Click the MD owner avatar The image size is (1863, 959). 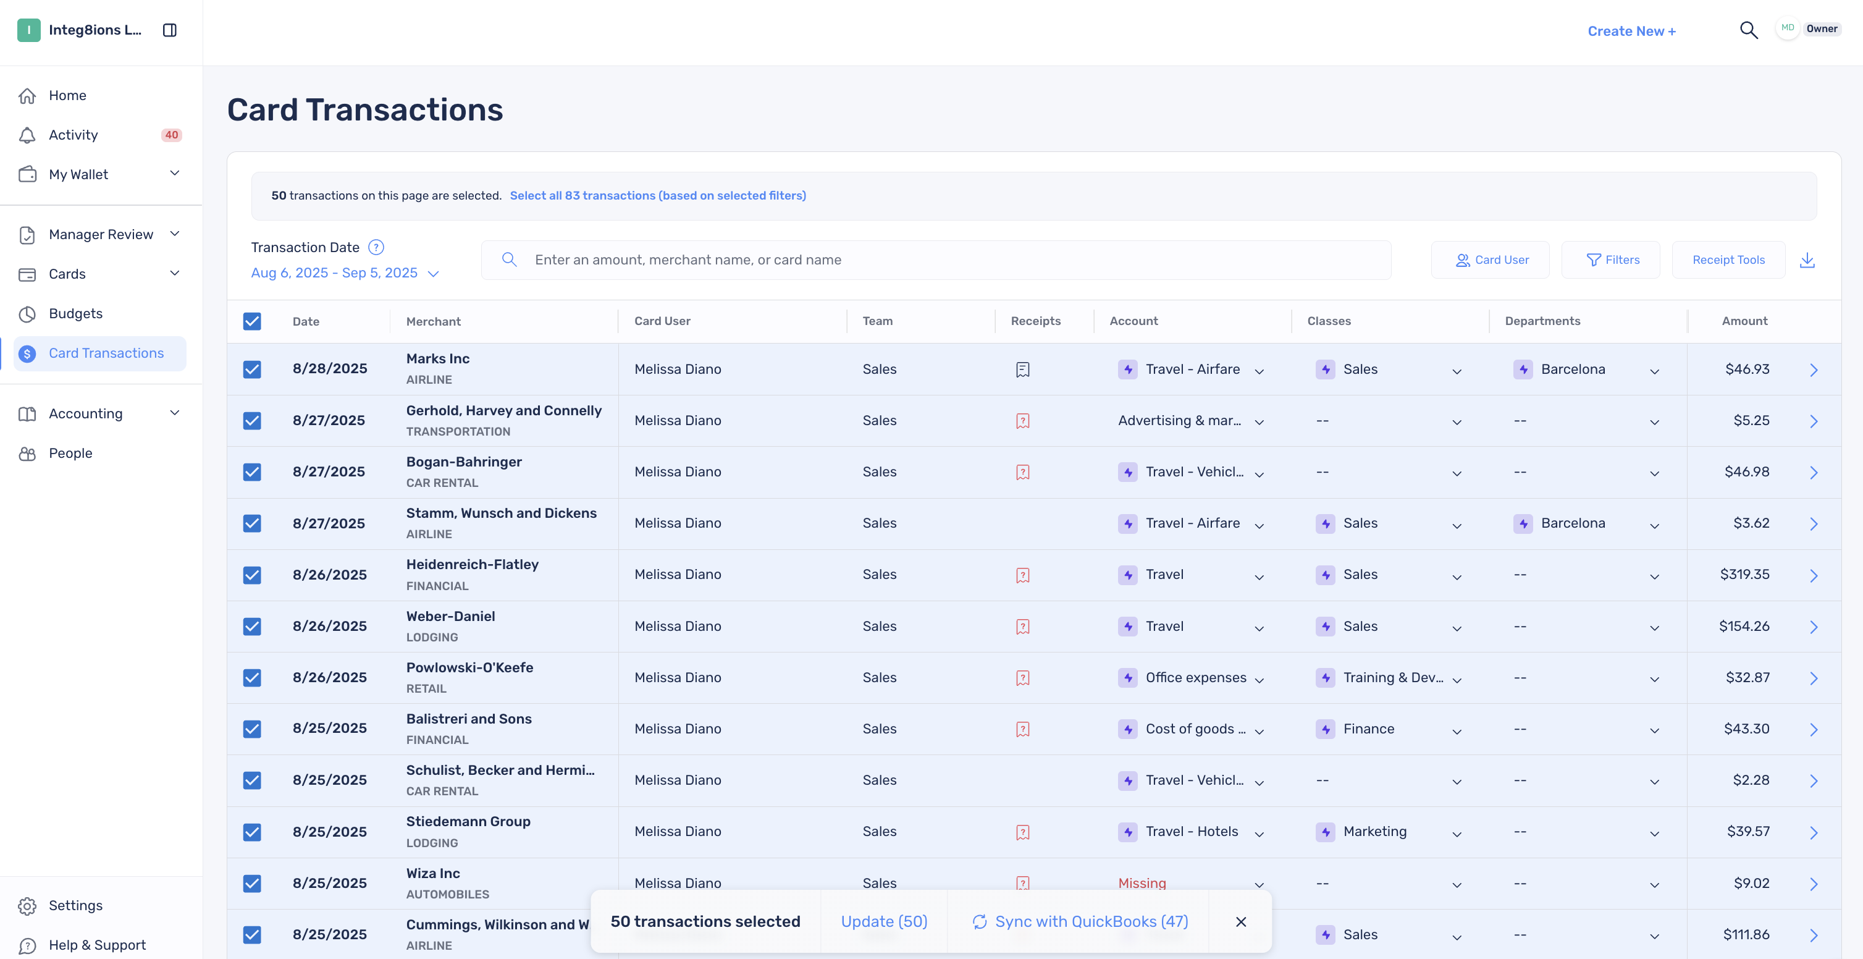pyautogui.click(x=1787, y=29)
